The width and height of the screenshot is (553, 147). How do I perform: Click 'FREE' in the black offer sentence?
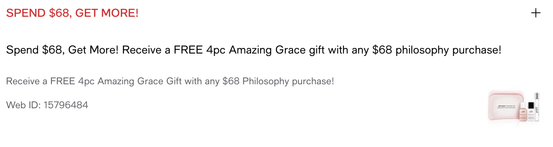pyautogui.click(x=189, y=50)
